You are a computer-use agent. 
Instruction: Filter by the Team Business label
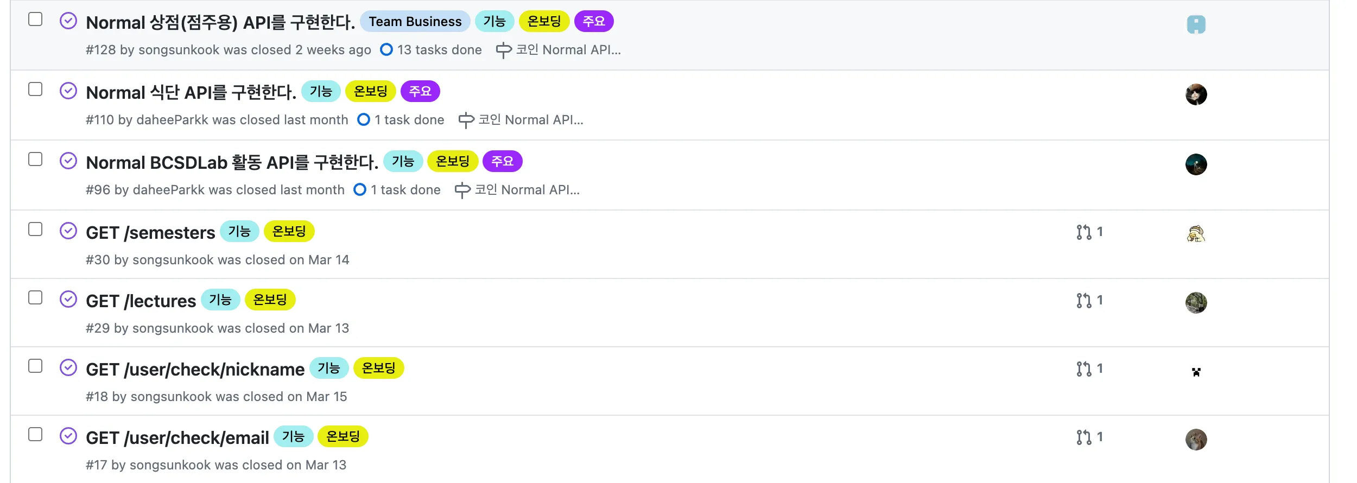coord(415,22)
